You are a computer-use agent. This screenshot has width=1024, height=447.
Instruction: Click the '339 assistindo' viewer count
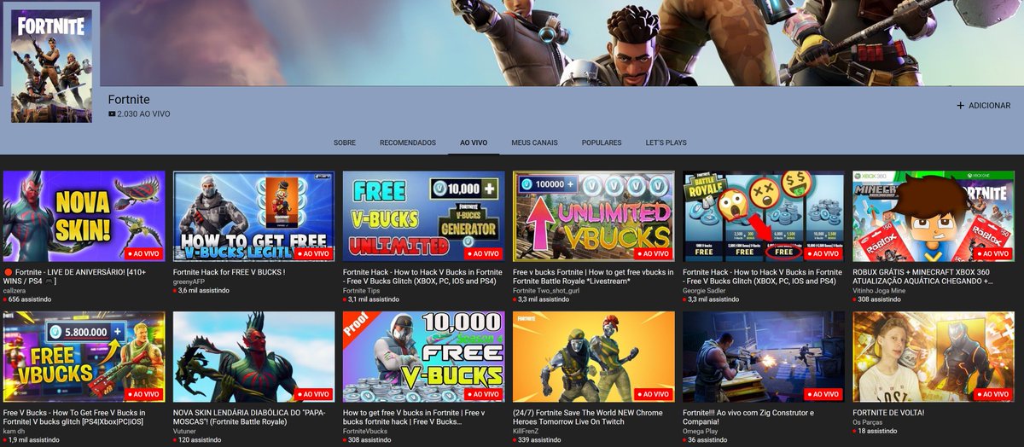click(x=537, y=440)
